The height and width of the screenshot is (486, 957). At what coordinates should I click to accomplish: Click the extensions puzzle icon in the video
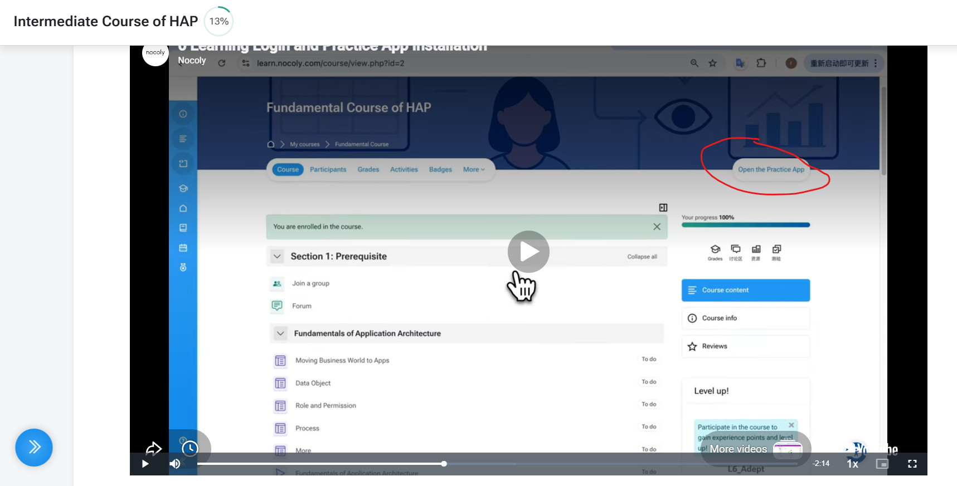[x=761, y=63]
